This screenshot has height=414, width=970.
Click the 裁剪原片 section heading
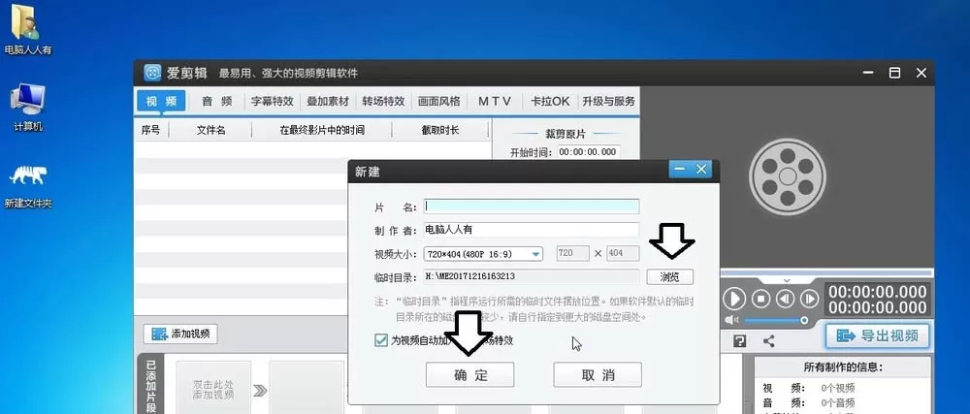point(566,134)
